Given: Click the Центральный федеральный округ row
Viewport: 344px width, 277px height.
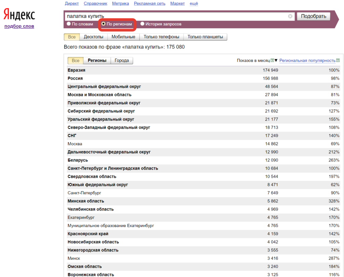Looking at the screenshot, I should click(x=204, y=87).
